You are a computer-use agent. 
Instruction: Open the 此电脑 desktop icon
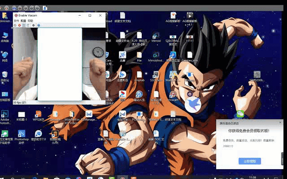(x=5, y=37)
